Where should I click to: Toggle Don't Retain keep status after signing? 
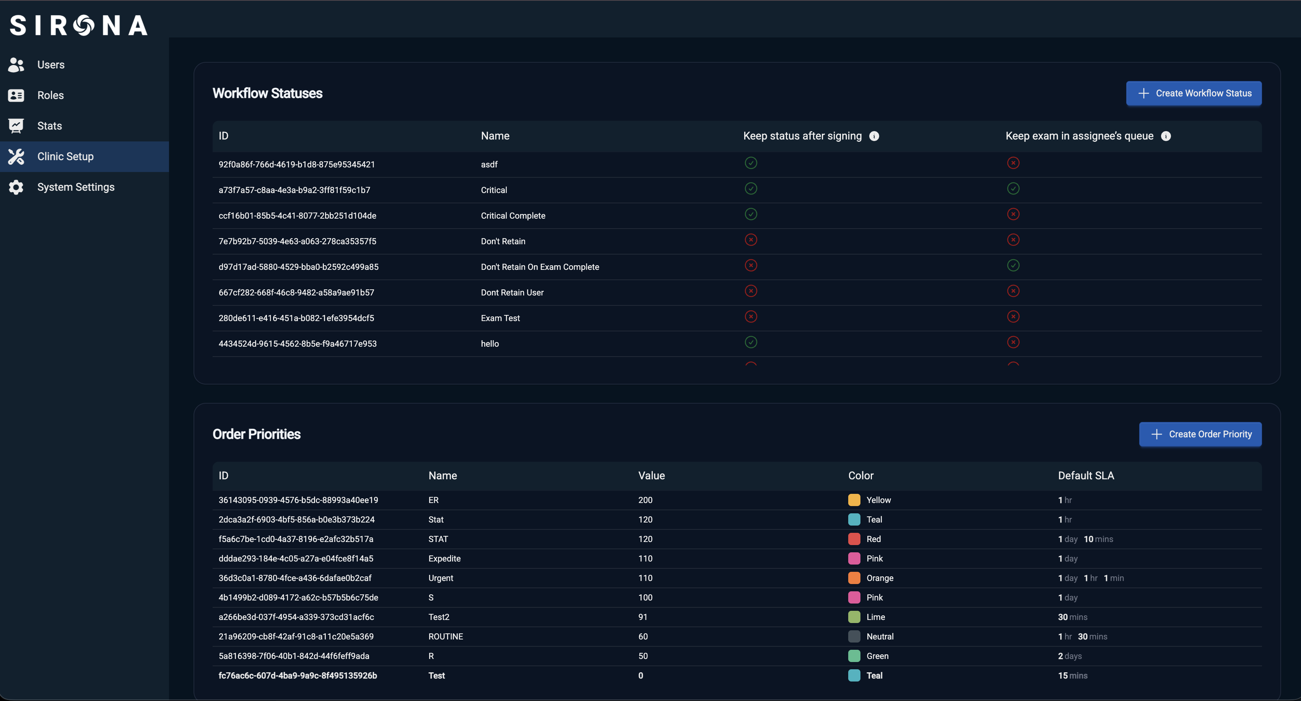coord(751,240)
